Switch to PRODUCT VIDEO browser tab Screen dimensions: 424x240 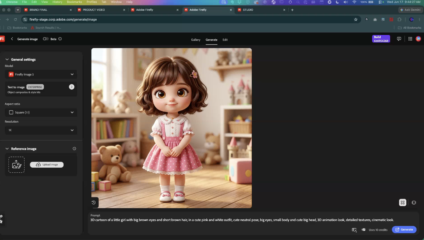click(x=101, y=10)
